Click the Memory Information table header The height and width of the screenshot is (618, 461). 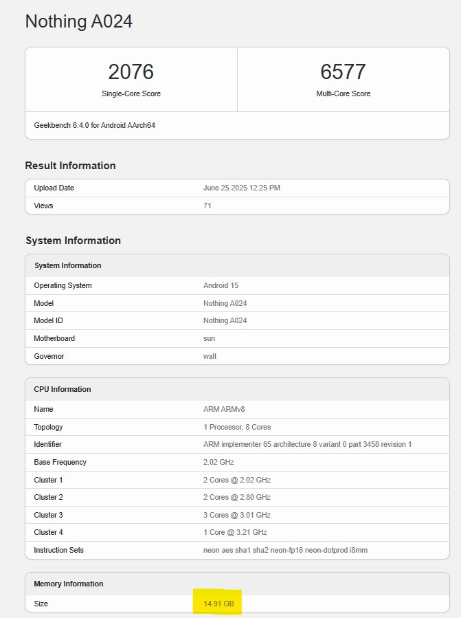pos(69,584)
